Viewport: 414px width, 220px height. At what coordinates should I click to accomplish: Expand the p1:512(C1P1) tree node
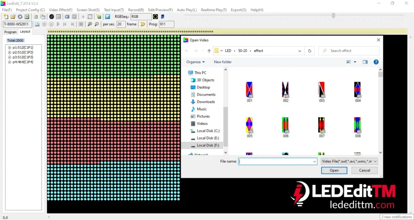click(9, 48)
